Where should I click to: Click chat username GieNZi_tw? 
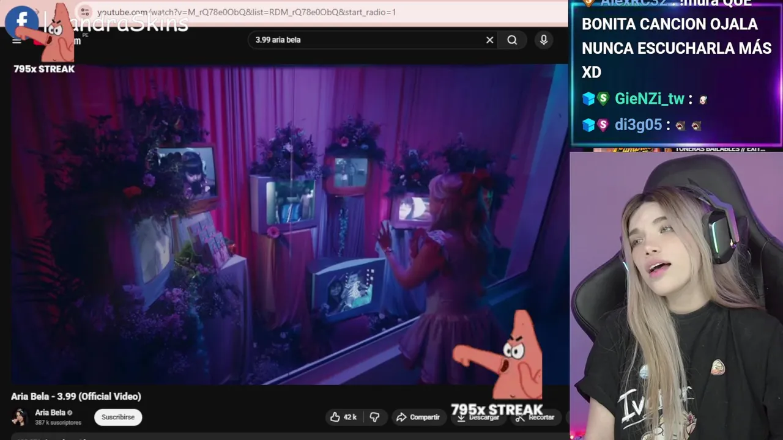pyautogui.click(x=650, y=98)
